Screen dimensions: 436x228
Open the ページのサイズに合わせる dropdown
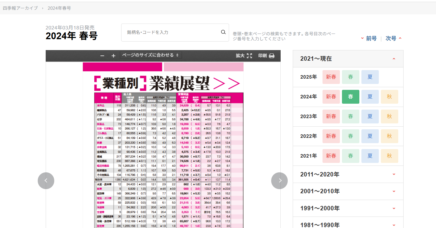[151, 55]
